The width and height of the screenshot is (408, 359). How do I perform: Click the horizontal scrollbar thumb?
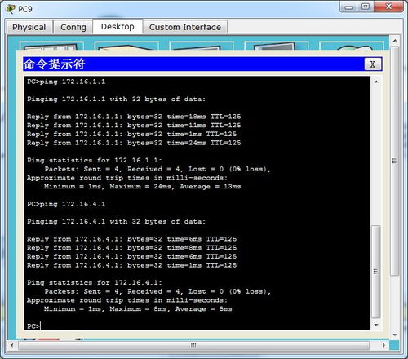193,345
